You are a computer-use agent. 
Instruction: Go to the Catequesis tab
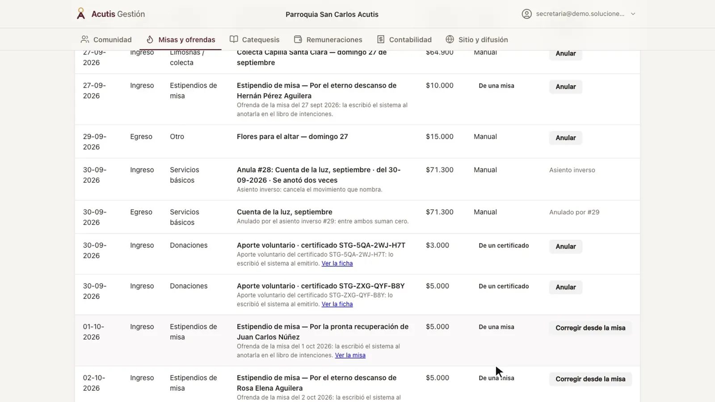254,39
